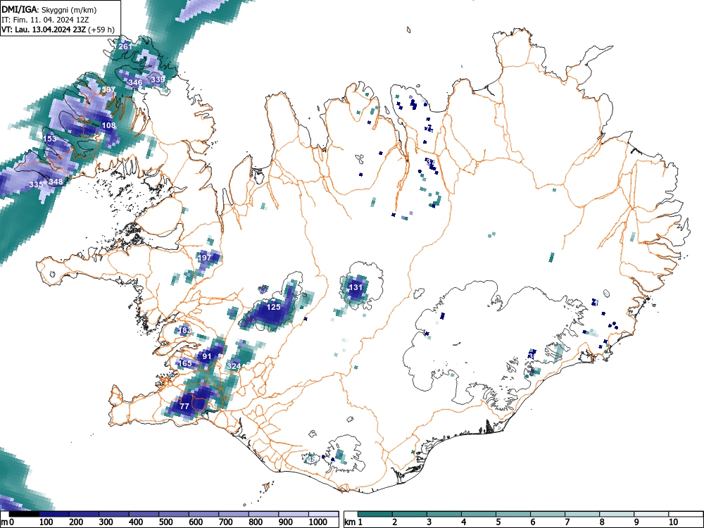Click the '348' visibility label
The height and width of the screenshot is (528, 704).
point(56,182)
